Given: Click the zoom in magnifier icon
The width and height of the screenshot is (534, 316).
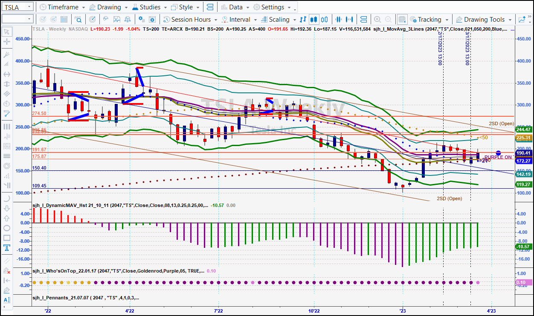Looking at the screenshot, I should pyautogui.click(x=377, y=19).
